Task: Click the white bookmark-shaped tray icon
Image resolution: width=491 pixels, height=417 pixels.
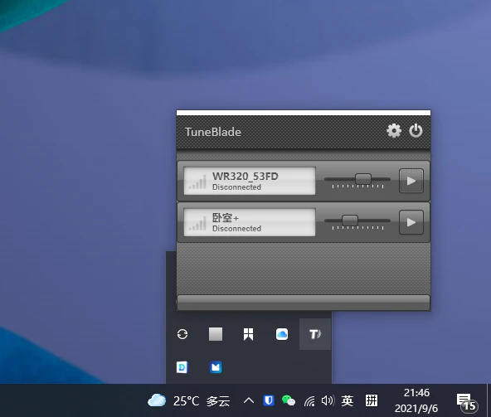Action: coord(248,334)
